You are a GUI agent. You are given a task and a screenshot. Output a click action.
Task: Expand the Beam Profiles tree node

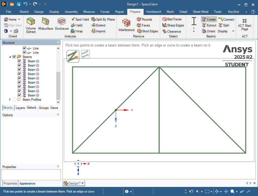(x=10, y=100)
